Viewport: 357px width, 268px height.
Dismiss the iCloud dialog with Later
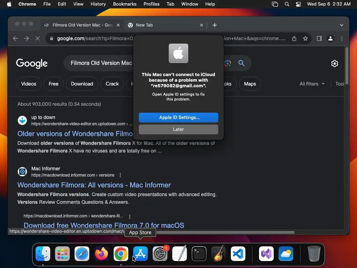tap(178, 129)
